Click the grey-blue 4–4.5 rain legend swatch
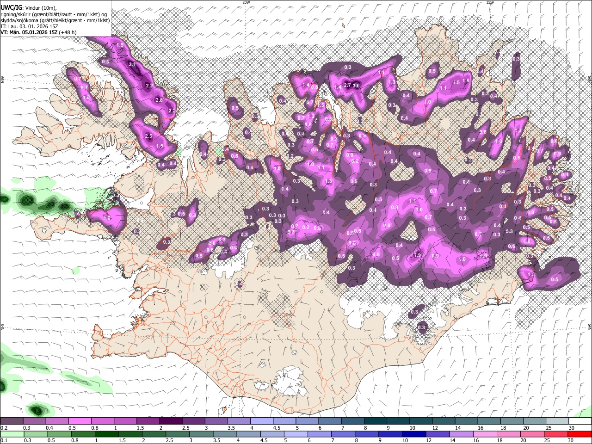 tap(249, 434)
